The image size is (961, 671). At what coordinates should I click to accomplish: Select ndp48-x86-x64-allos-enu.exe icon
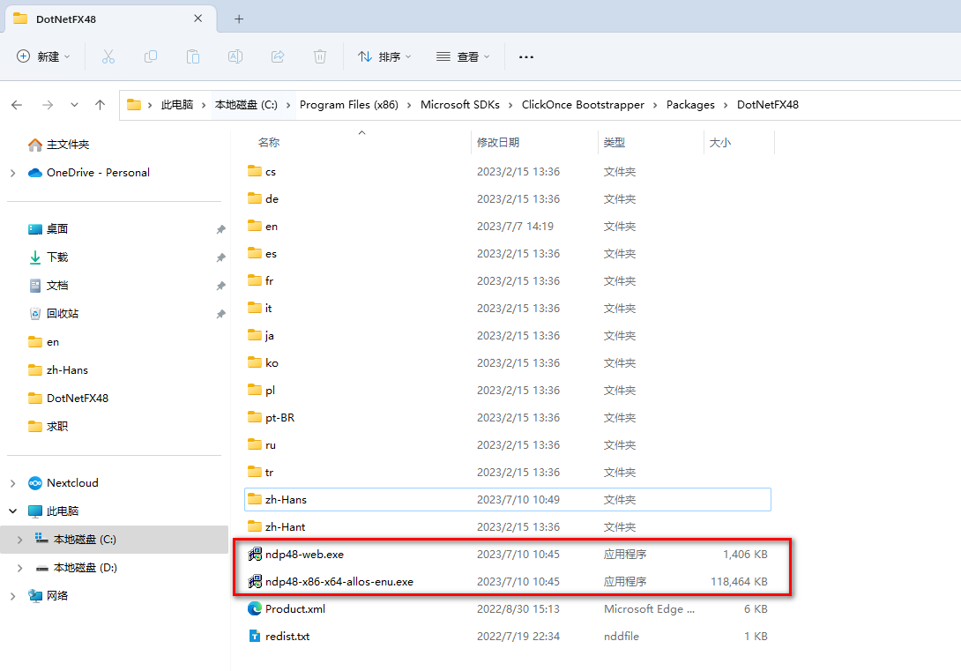254,581
